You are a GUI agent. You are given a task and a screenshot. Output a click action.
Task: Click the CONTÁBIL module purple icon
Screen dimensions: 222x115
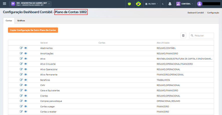click(x=178, y=4)
